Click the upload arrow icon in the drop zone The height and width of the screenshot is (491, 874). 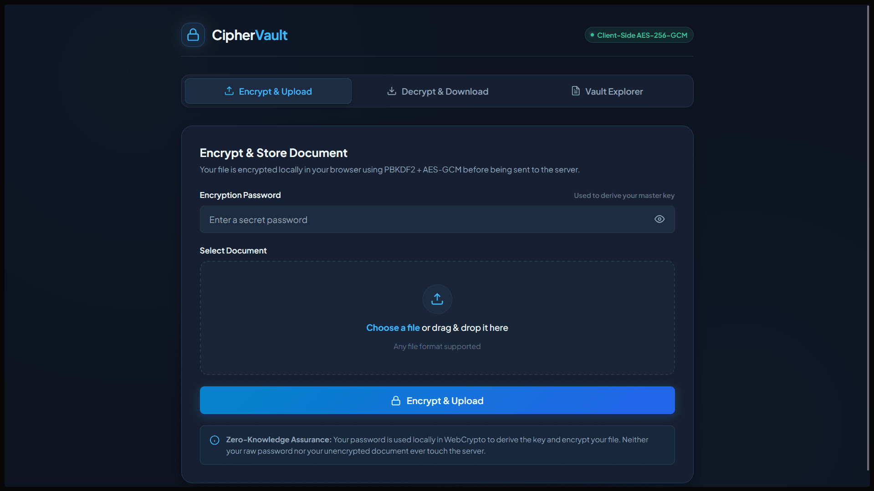(x=437, y=299)
